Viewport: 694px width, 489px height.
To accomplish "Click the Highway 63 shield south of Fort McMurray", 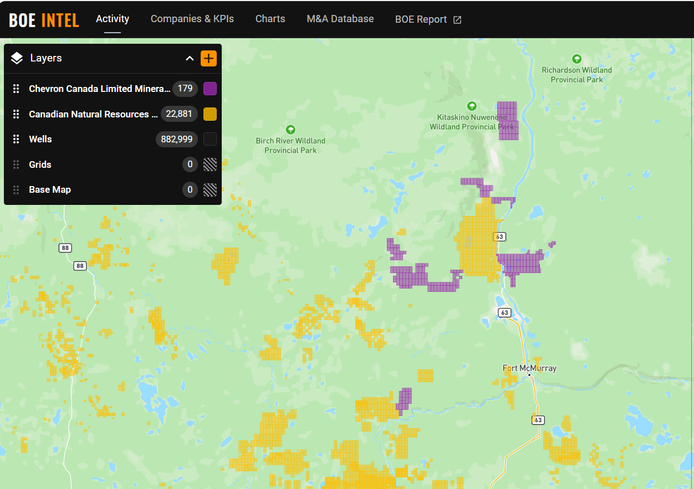I will click(x=538, y=420).
